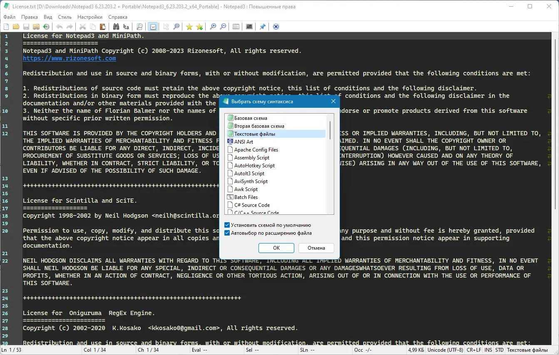The image size is (559, 355).
Task: Click the grayed Save floppy disk icon
Action: [x=26, y=27]
